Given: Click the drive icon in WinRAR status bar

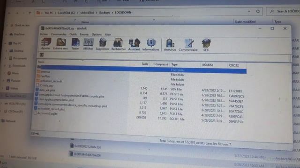Looking at the screenshot, I should [x=33, y=133].
